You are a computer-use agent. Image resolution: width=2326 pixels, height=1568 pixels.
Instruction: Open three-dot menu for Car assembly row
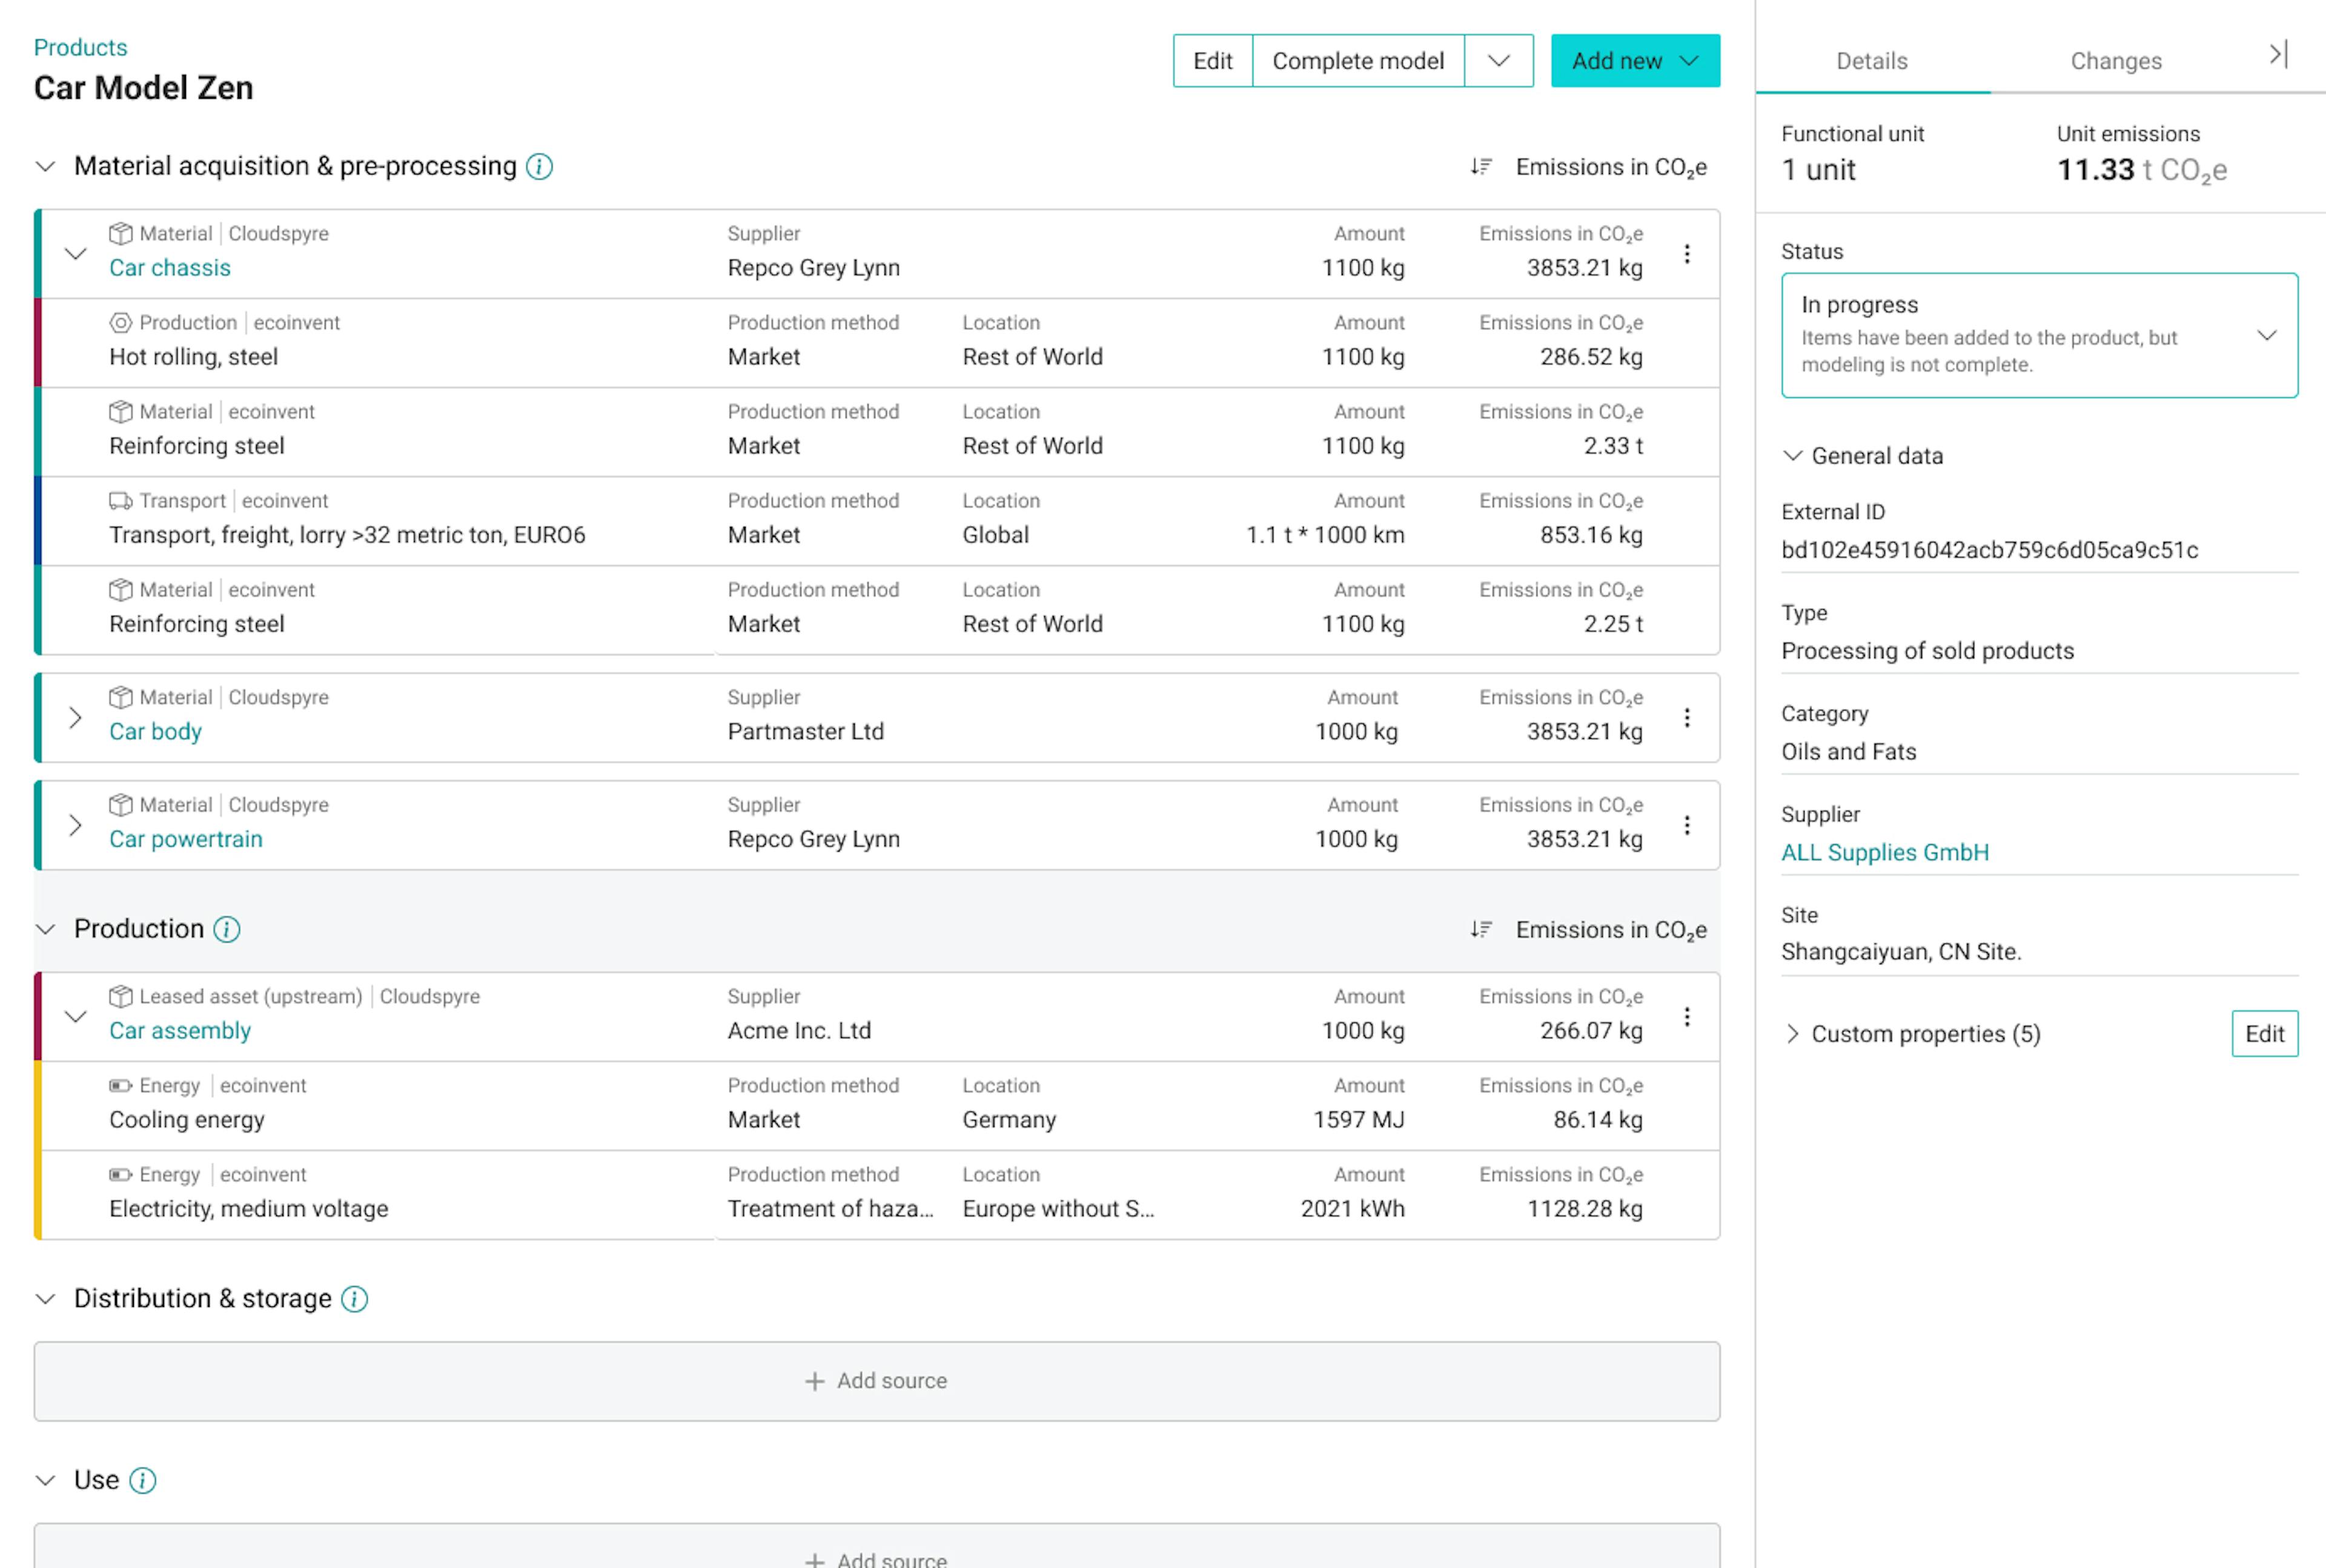(x=1686, y=1017)
